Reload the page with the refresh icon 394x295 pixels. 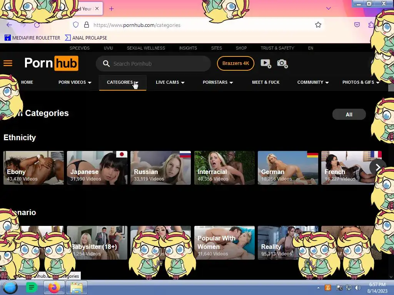(37, 25)
